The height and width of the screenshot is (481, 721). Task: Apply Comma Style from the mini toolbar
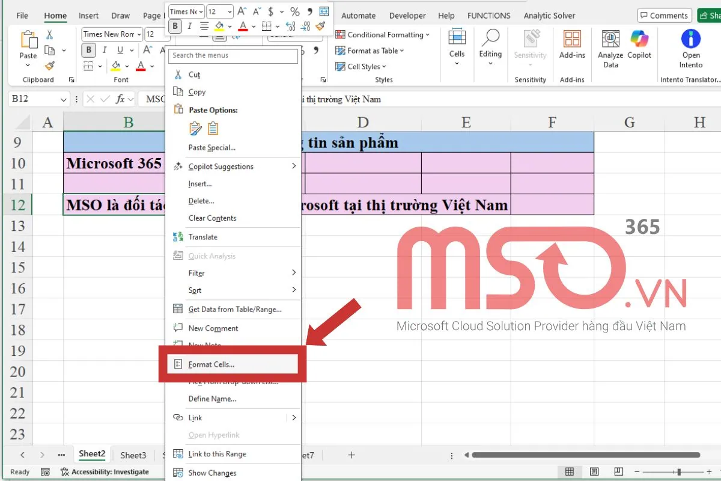(309, 11)
